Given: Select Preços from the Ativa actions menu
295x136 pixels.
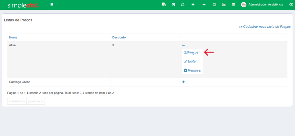Looking at the screenshot, I should click(191, 52).
